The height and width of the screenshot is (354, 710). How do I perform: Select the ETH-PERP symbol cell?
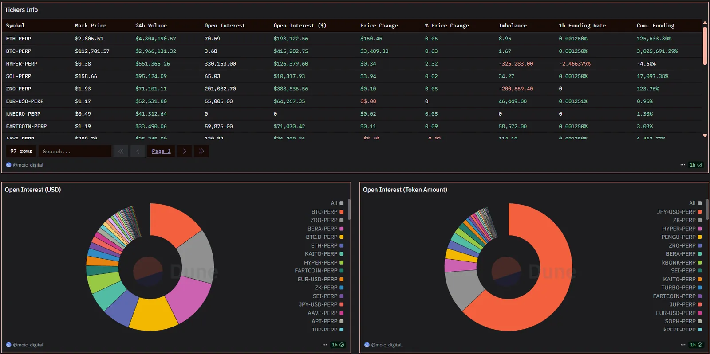[19, 39]
